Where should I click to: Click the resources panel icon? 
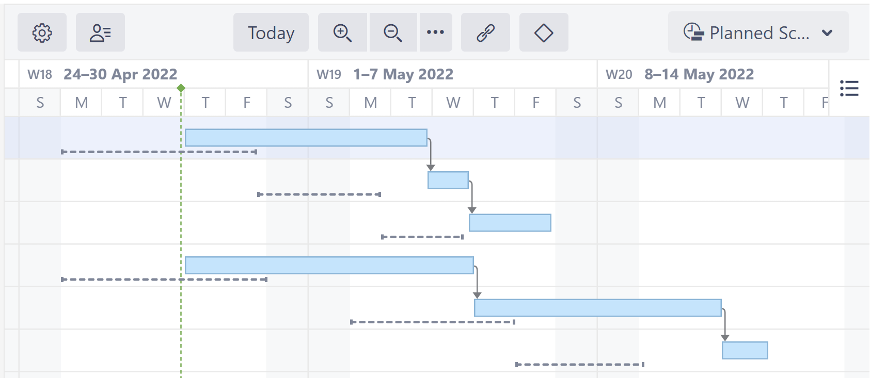[100, 32]
